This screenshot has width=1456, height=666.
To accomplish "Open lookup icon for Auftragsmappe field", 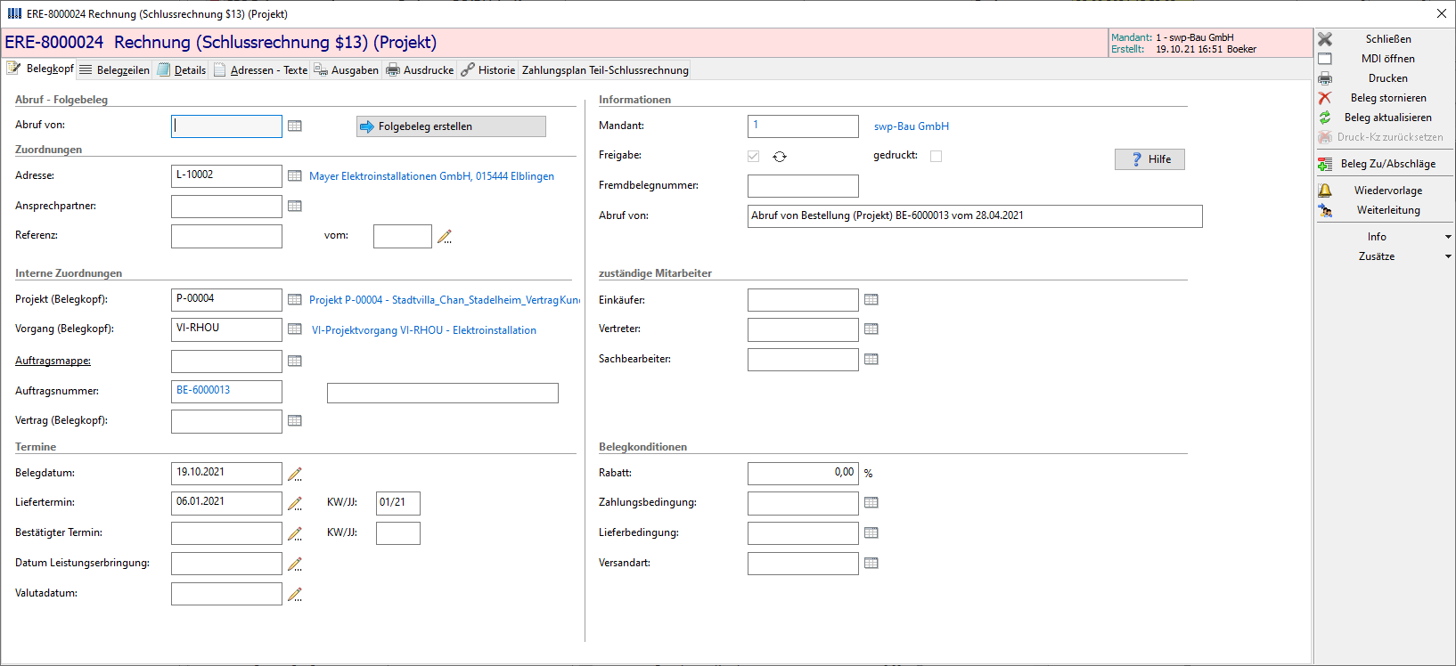I will 295,361.
